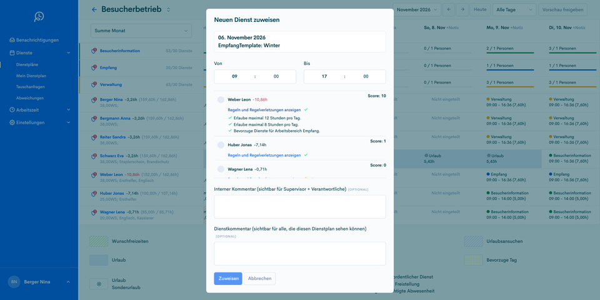This screenshot has height=300, width=600.
Task: Select Weber Leon radio button
Action: point(221,99)
